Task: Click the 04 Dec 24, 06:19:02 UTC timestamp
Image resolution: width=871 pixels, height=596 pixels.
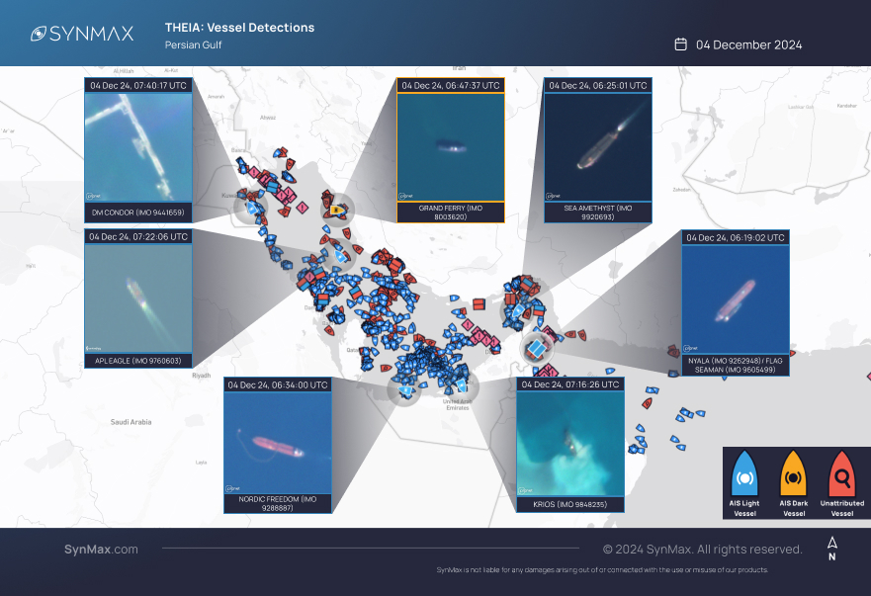Action: tap(736, 238)
